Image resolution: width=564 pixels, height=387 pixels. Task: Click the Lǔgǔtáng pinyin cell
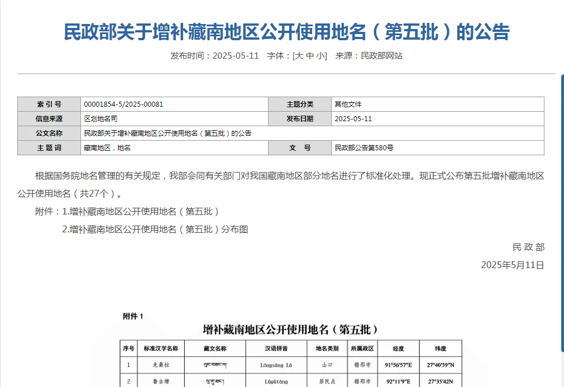276,380
